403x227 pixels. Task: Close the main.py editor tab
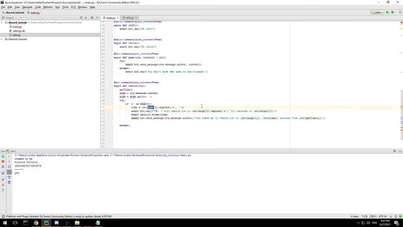click(118, 18)
